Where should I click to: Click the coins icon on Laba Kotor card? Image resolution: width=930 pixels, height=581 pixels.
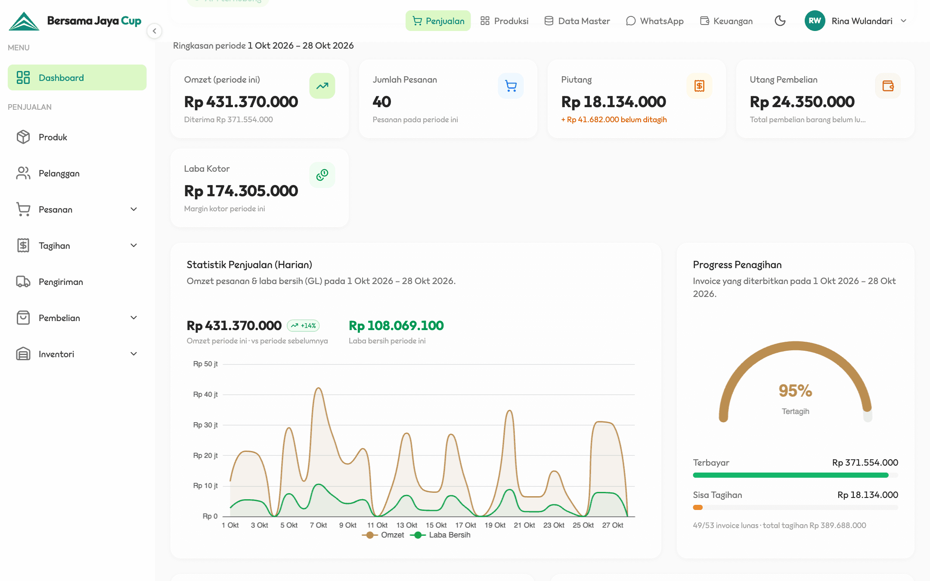[322, 175]
